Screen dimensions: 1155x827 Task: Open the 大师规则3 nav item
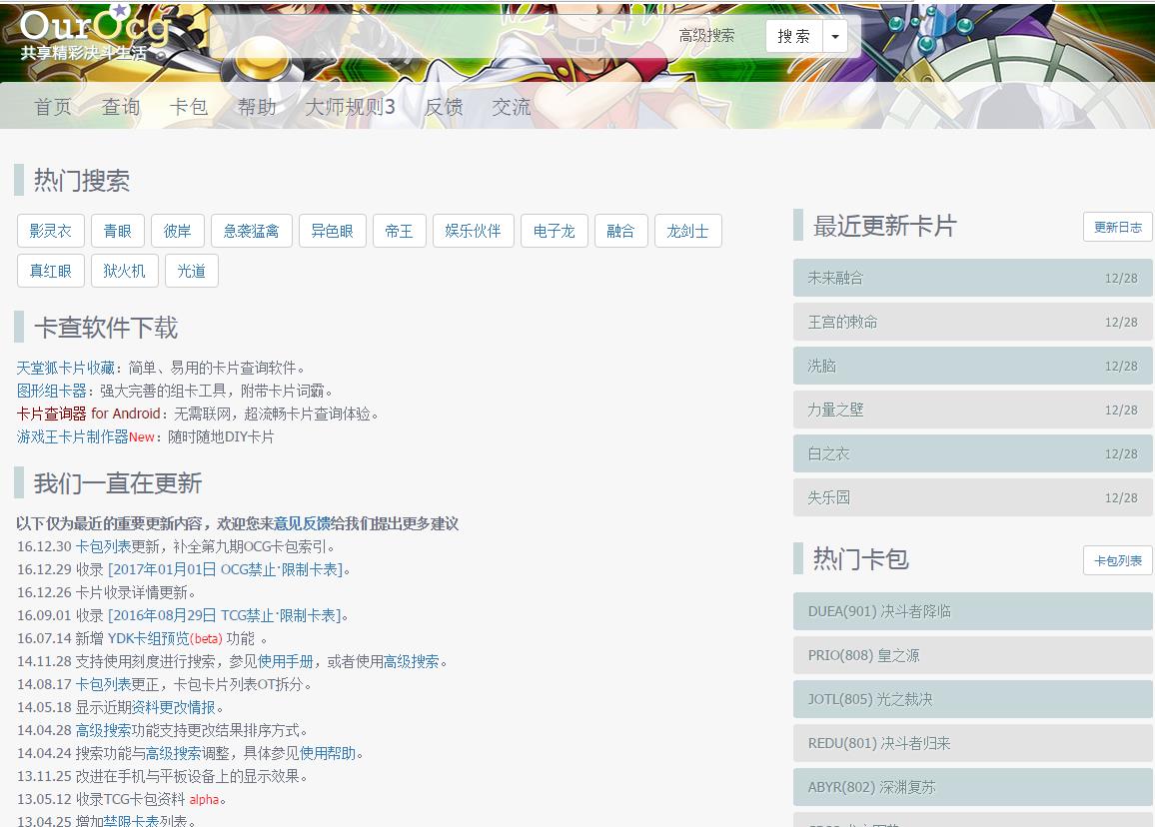[x=350, y=107]
